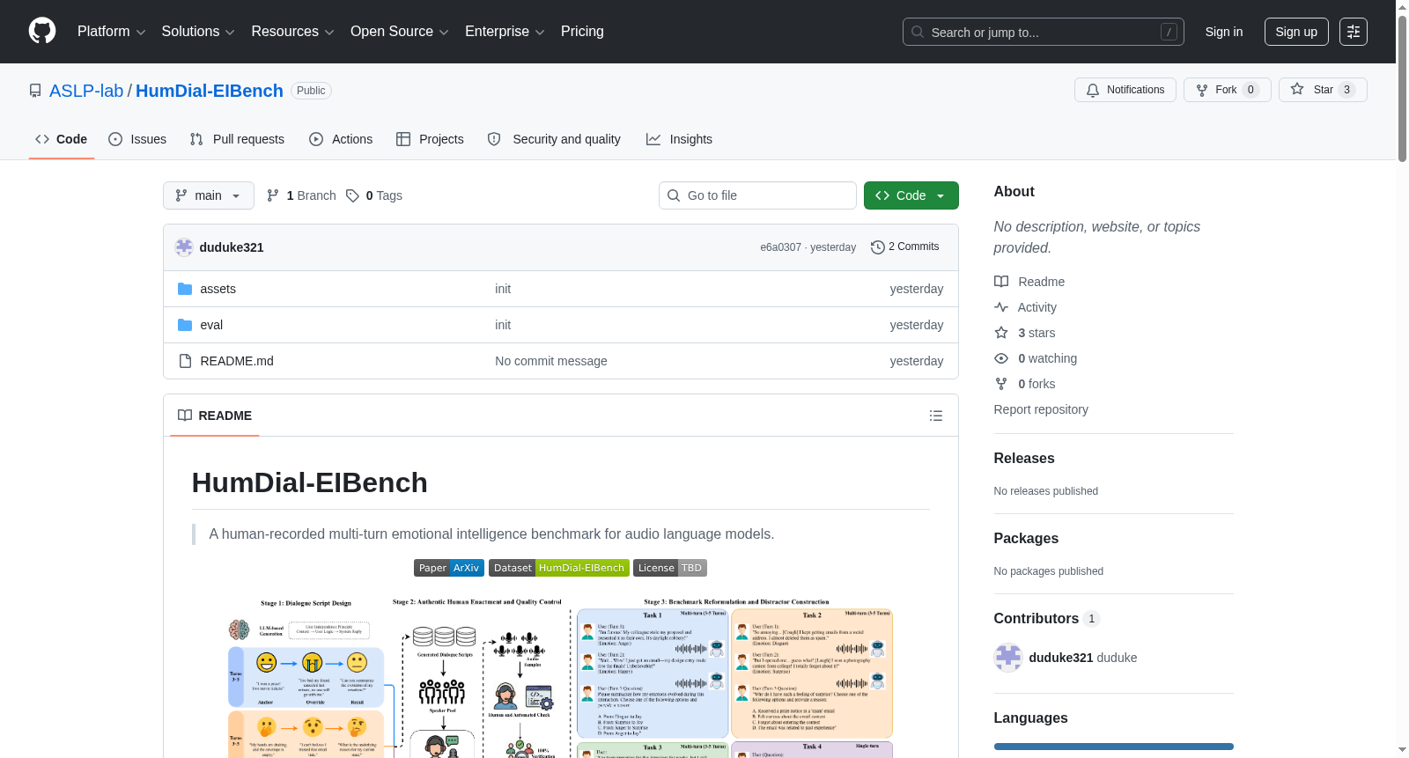
Task: Click the star count 3 badge
Action: [1346, 90]
